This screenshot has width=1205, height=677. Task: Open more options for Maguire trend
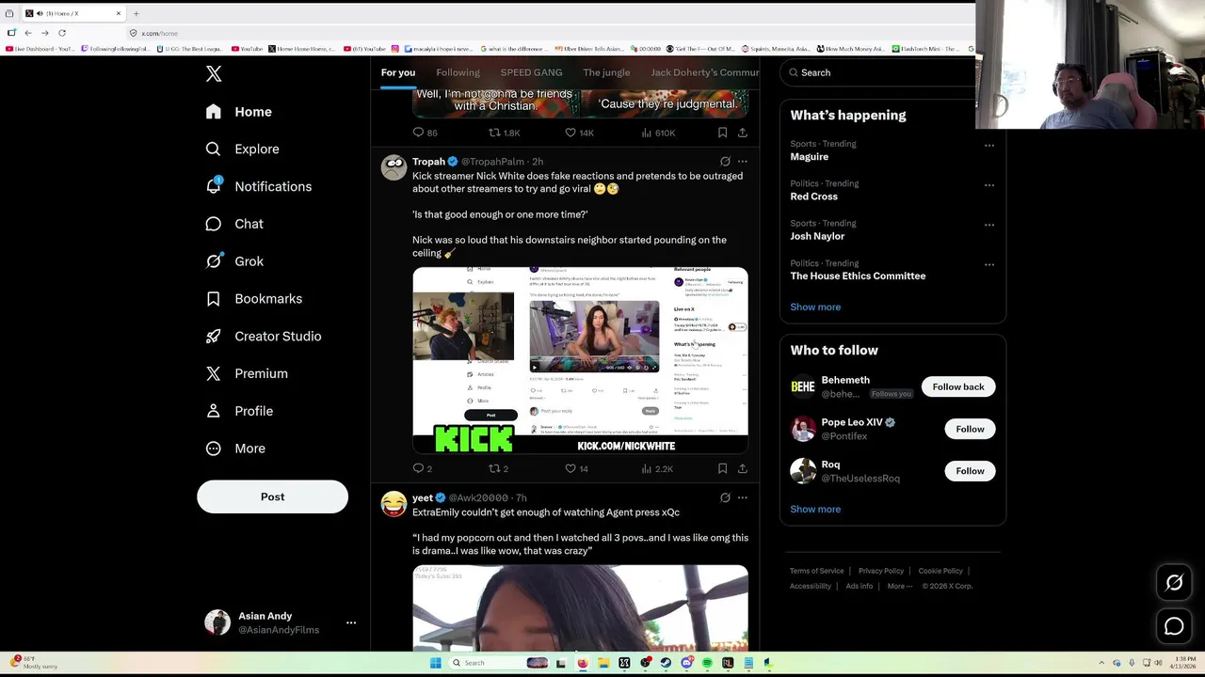click(989, 146)
